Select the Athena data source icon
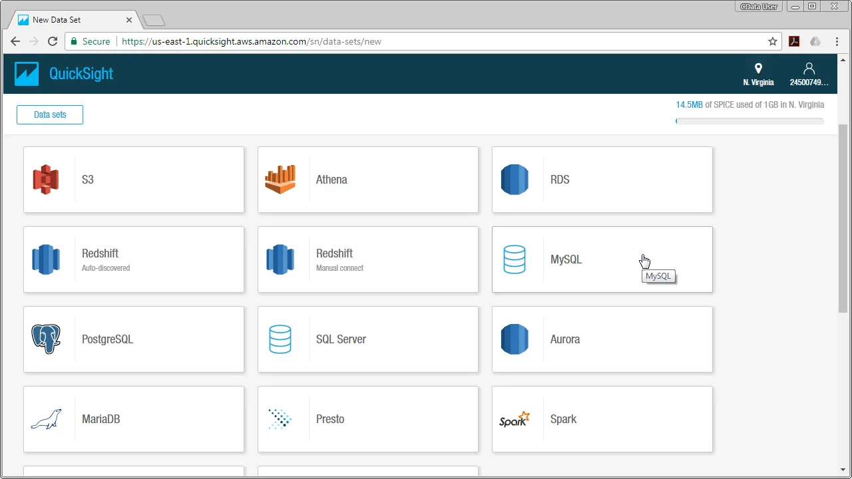852x479 pixels. click(x=280, y=179)
